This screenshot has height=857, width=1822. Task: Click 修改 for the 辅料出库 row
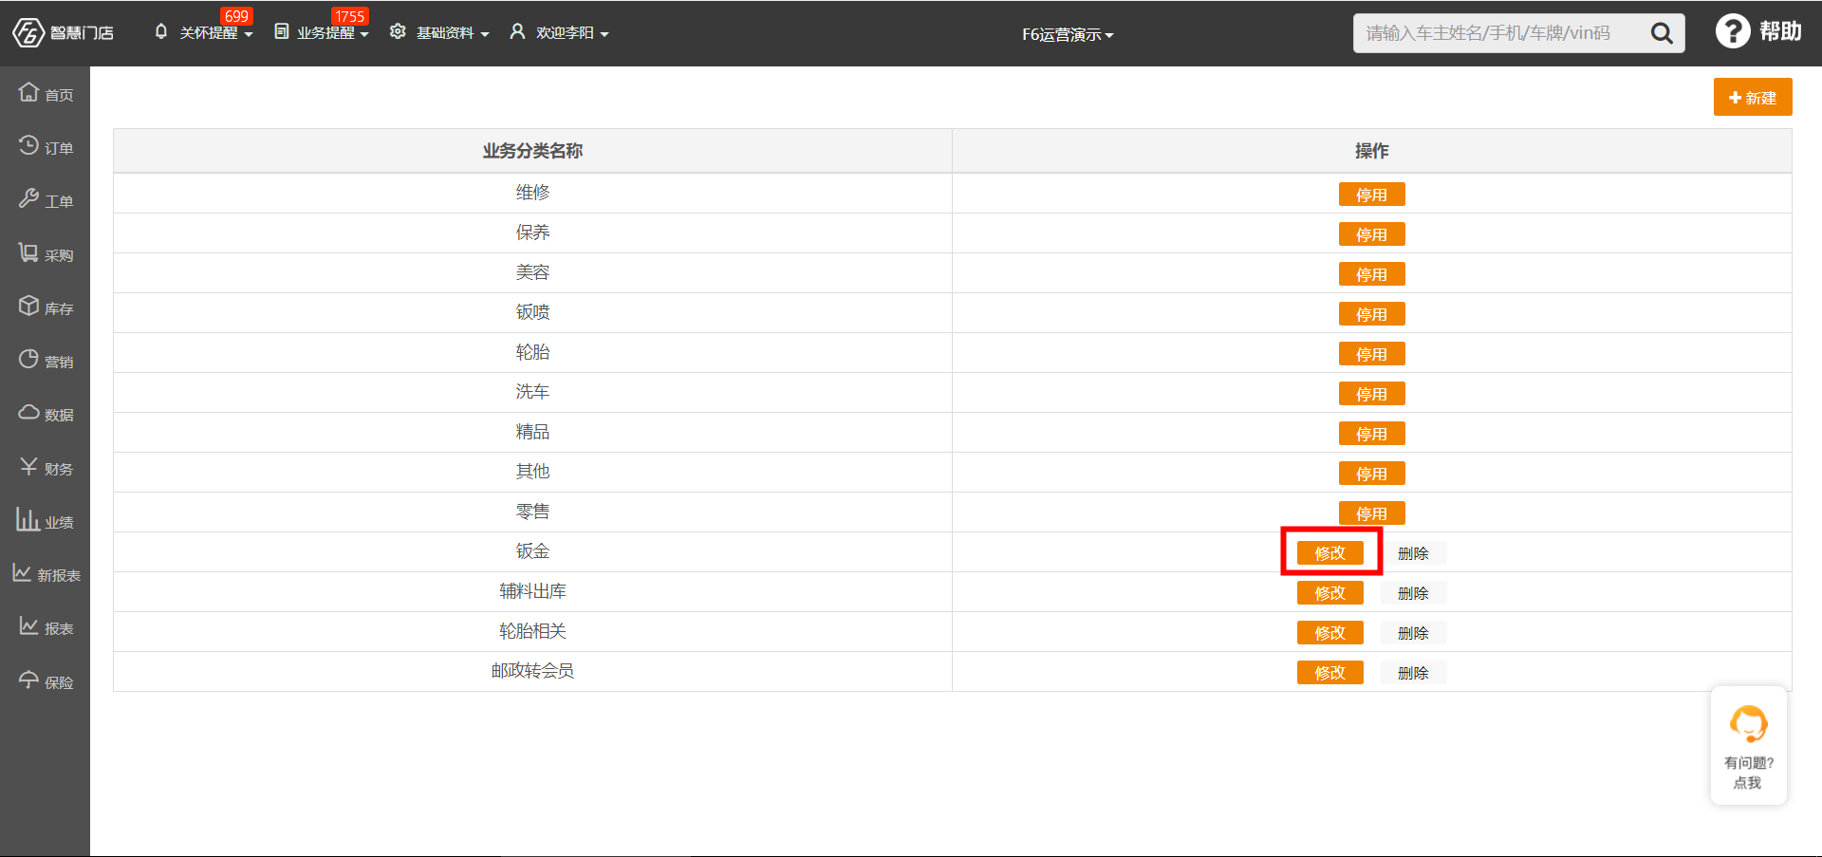click(x=1330, y=593)
